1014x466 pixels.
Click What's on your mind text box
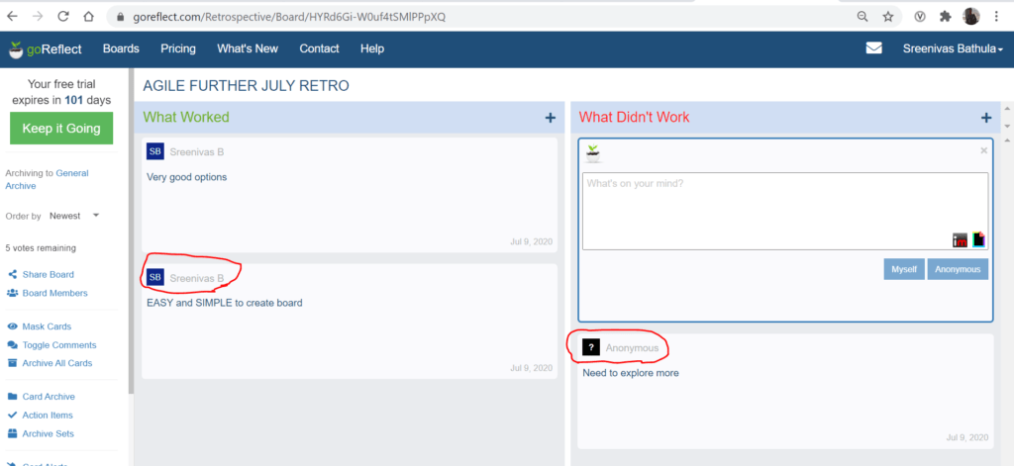click(785, 212)
